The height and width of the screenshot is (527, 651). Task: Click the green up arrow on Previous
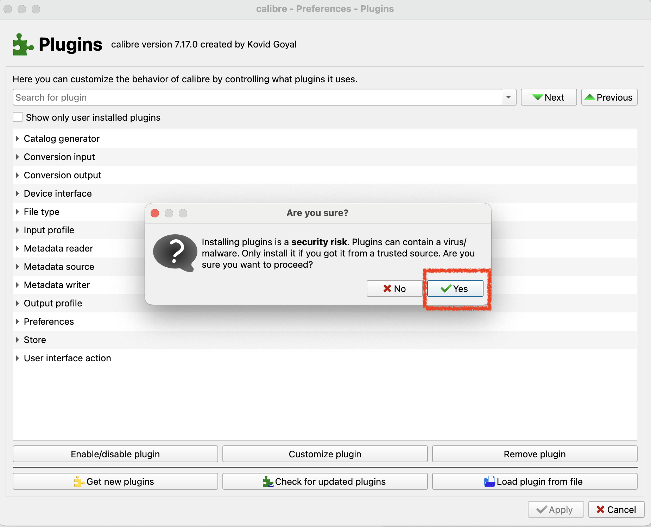(590, 97)
